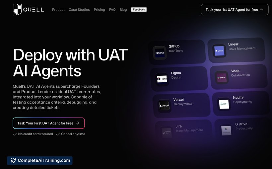Click the 'Deploy with UAT AI Agents' headline
The height and width of the screenshot is (169, 272).
pos(70,63)
